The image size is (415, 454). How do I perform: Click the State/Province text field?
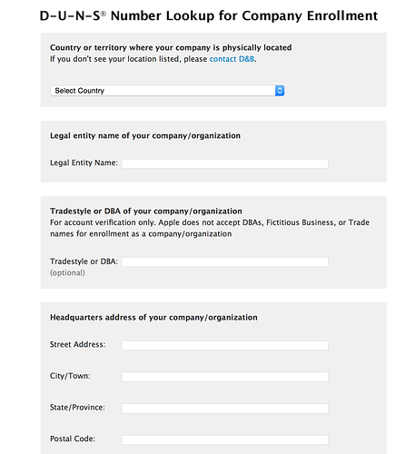225,409
